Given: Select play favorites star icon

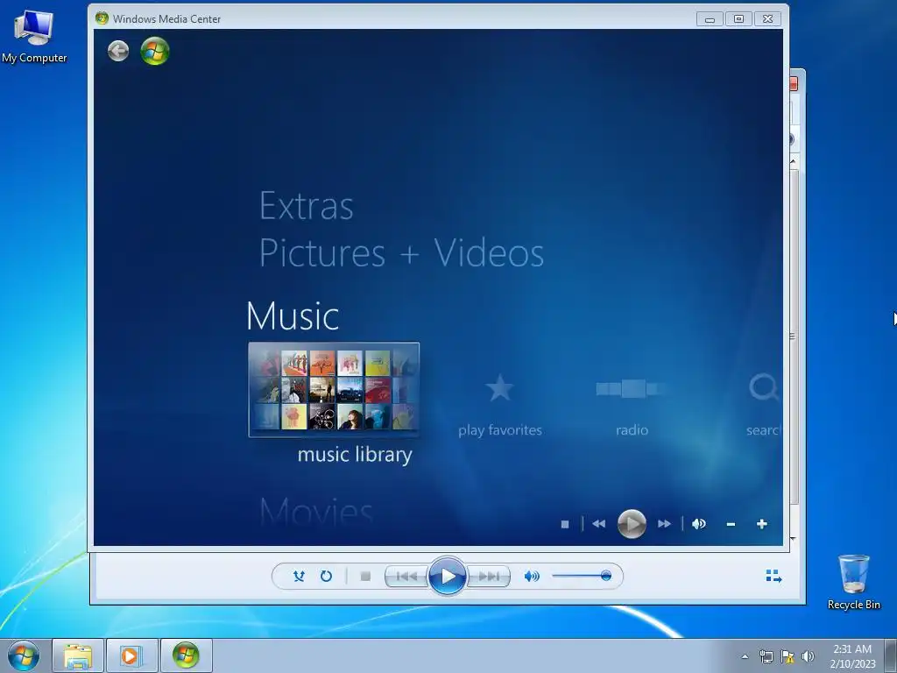Looking at the screenshot, I should click(x=499, y=388).
